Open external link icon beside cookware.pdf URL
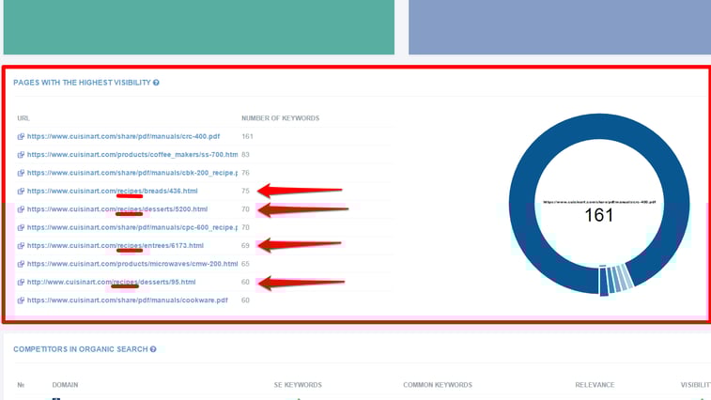The height and width of the screenshot is (400, 711). [x=21, y=300]
